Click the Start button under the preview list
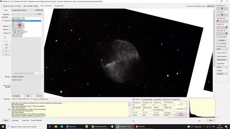This screenshot has height=129, width=230. pyautogui.click(x=28, y=96)
